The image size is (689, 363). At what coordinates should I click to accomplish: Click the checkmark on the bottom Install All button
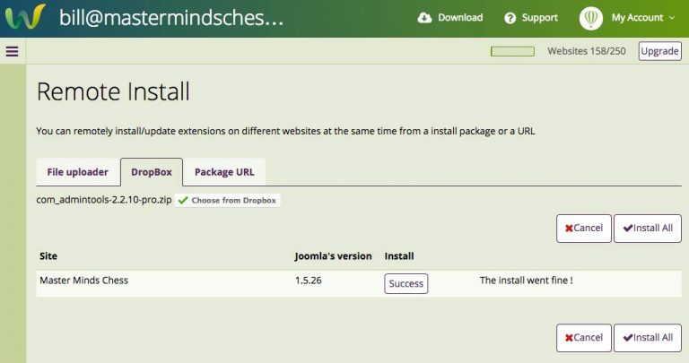coord(627,338)
